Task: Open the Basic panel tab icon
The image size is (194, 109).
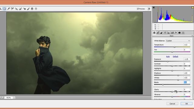Action: (x=154, y=33)
